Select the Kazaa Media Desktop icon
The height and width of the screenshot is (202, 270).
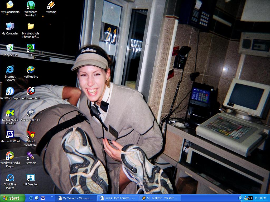click(x=10, y=113)
